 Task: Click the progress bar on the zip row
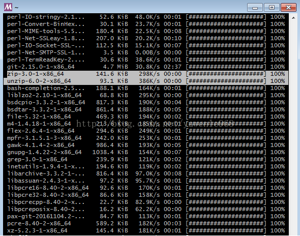click(x=226, y=74)
